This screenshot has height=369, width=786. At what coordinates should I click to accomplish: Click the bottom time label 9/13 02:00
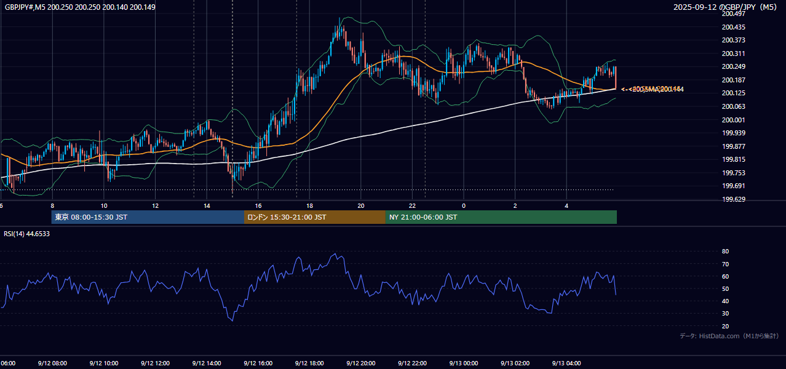515,363
